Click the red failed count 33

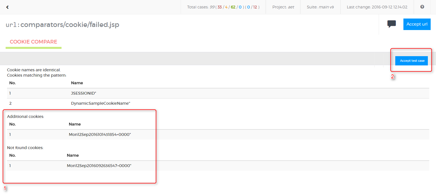[x=219, y=7]
